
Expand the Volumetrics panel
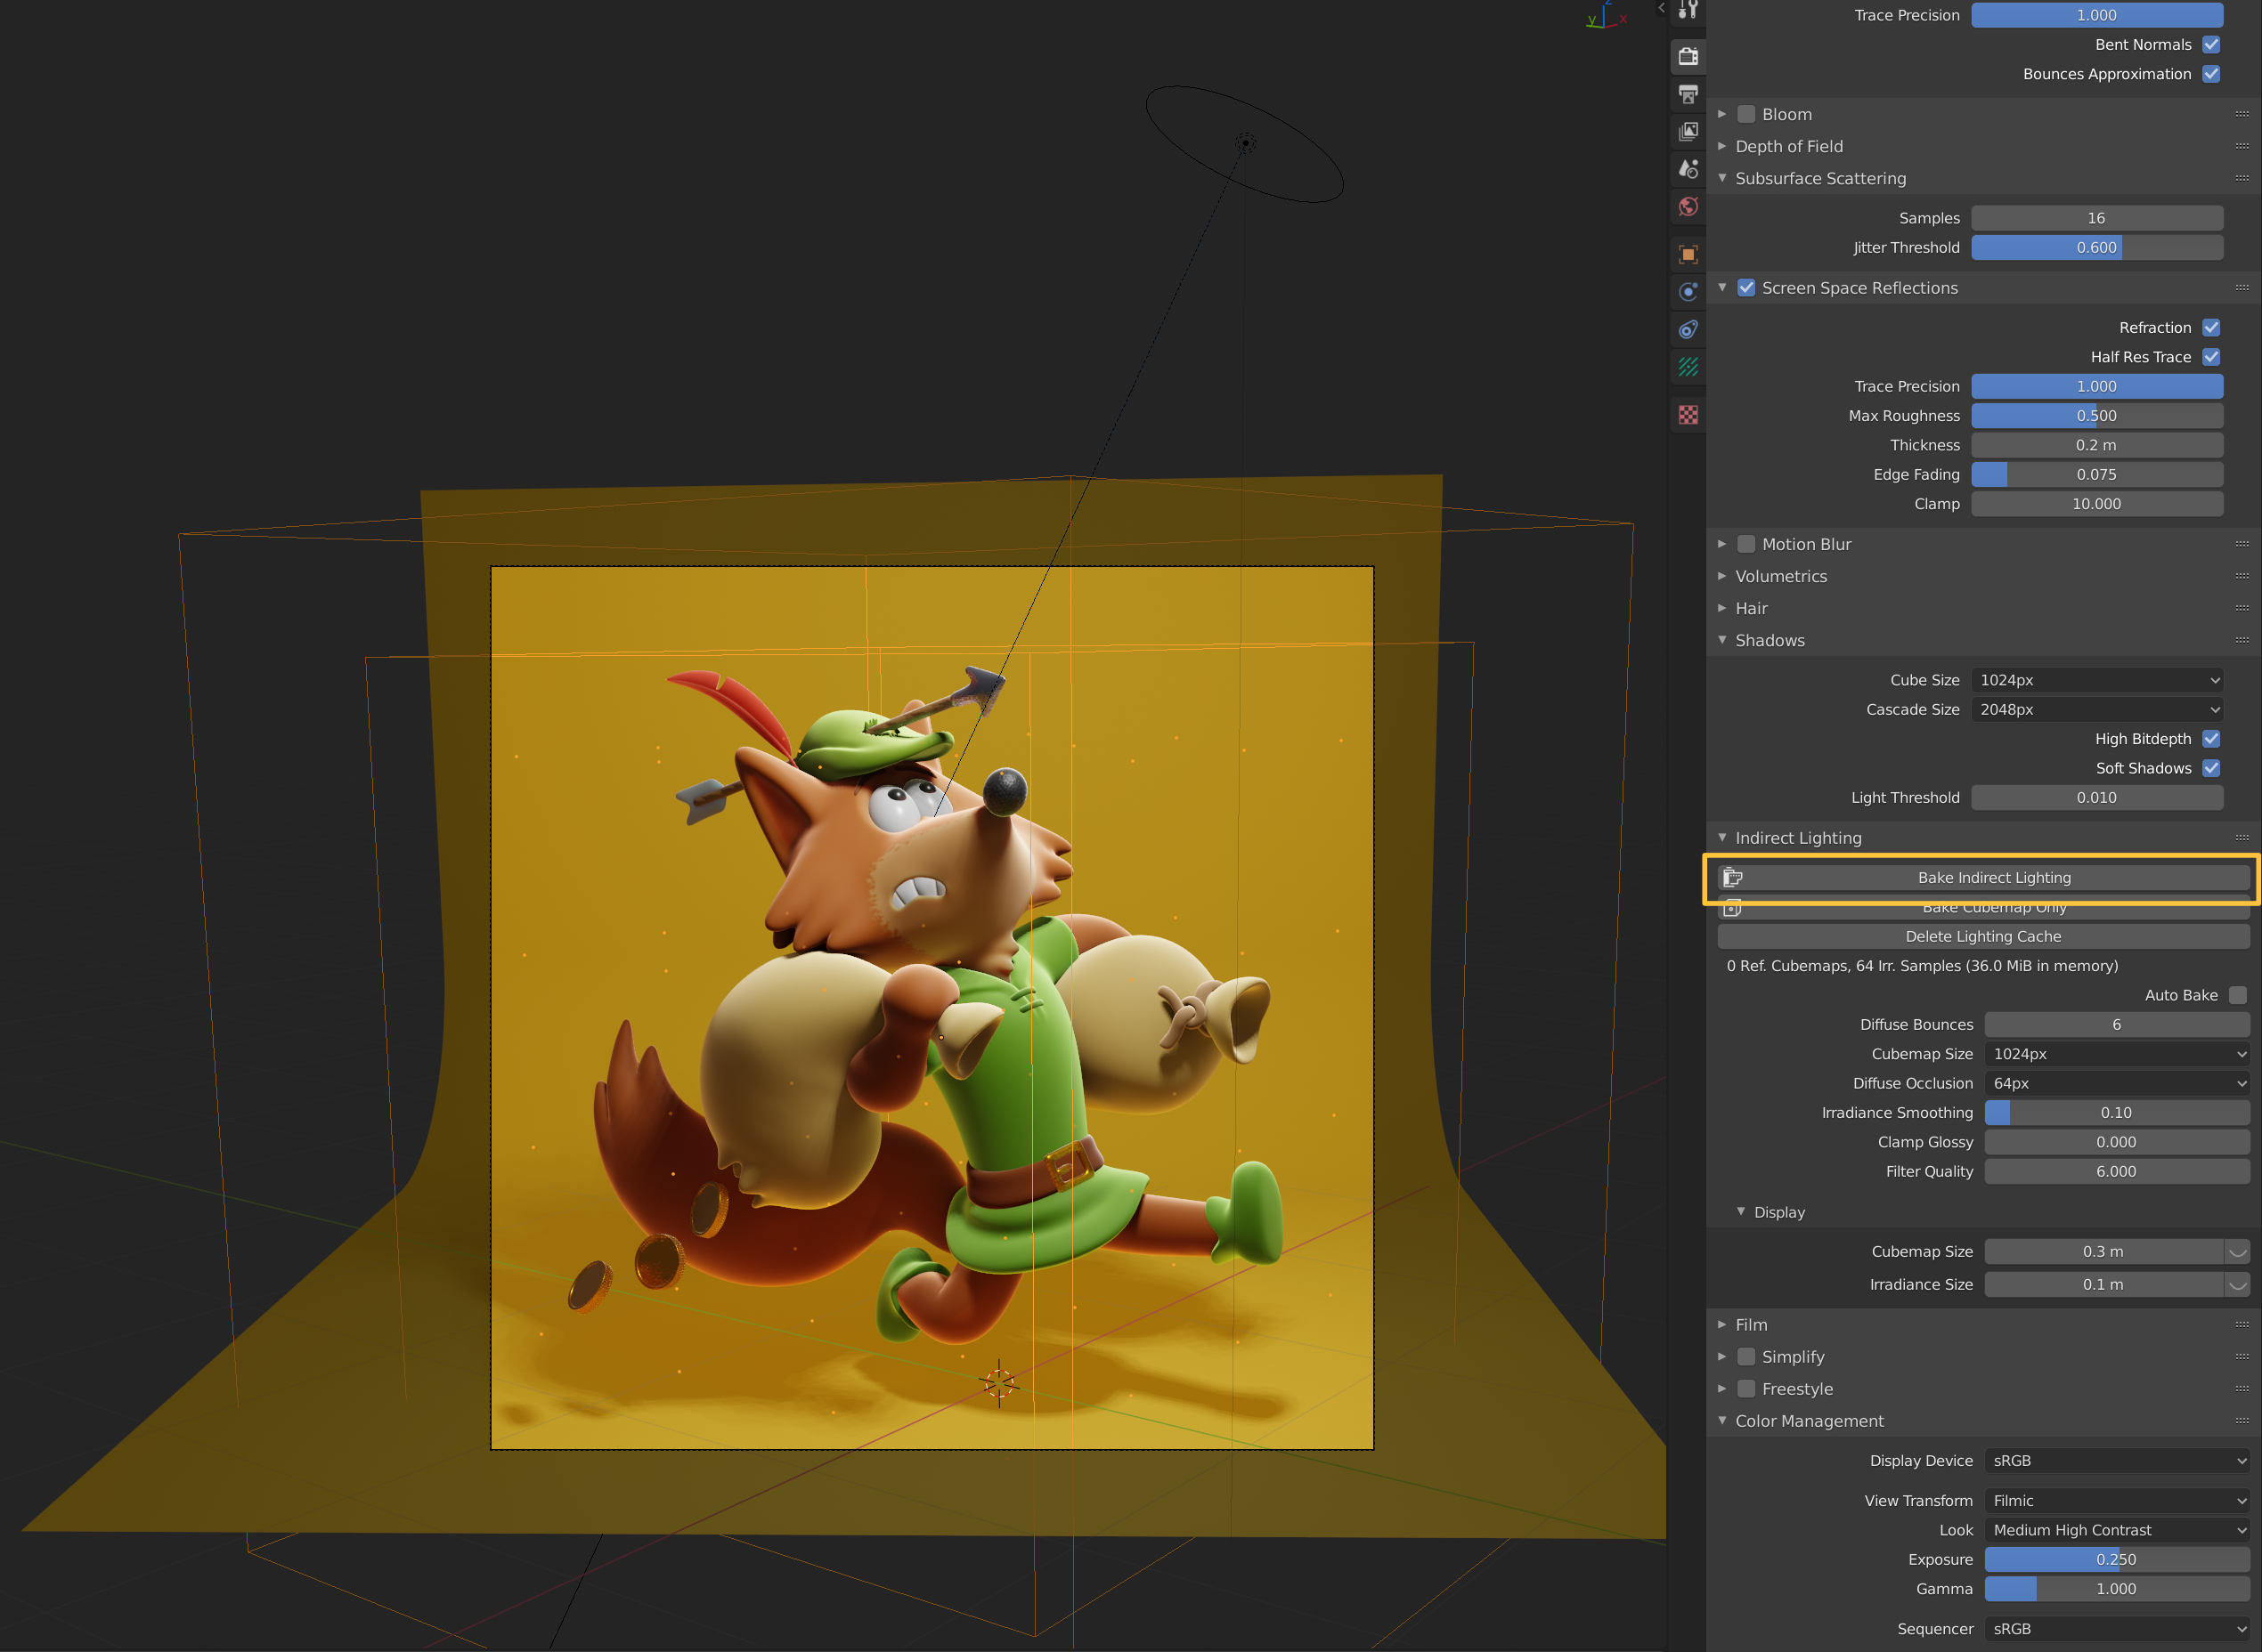[1781, 576]
